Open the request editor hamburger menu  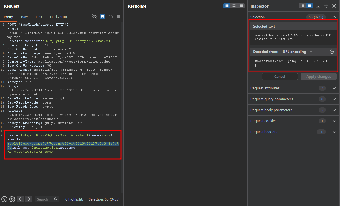point(119,17)
